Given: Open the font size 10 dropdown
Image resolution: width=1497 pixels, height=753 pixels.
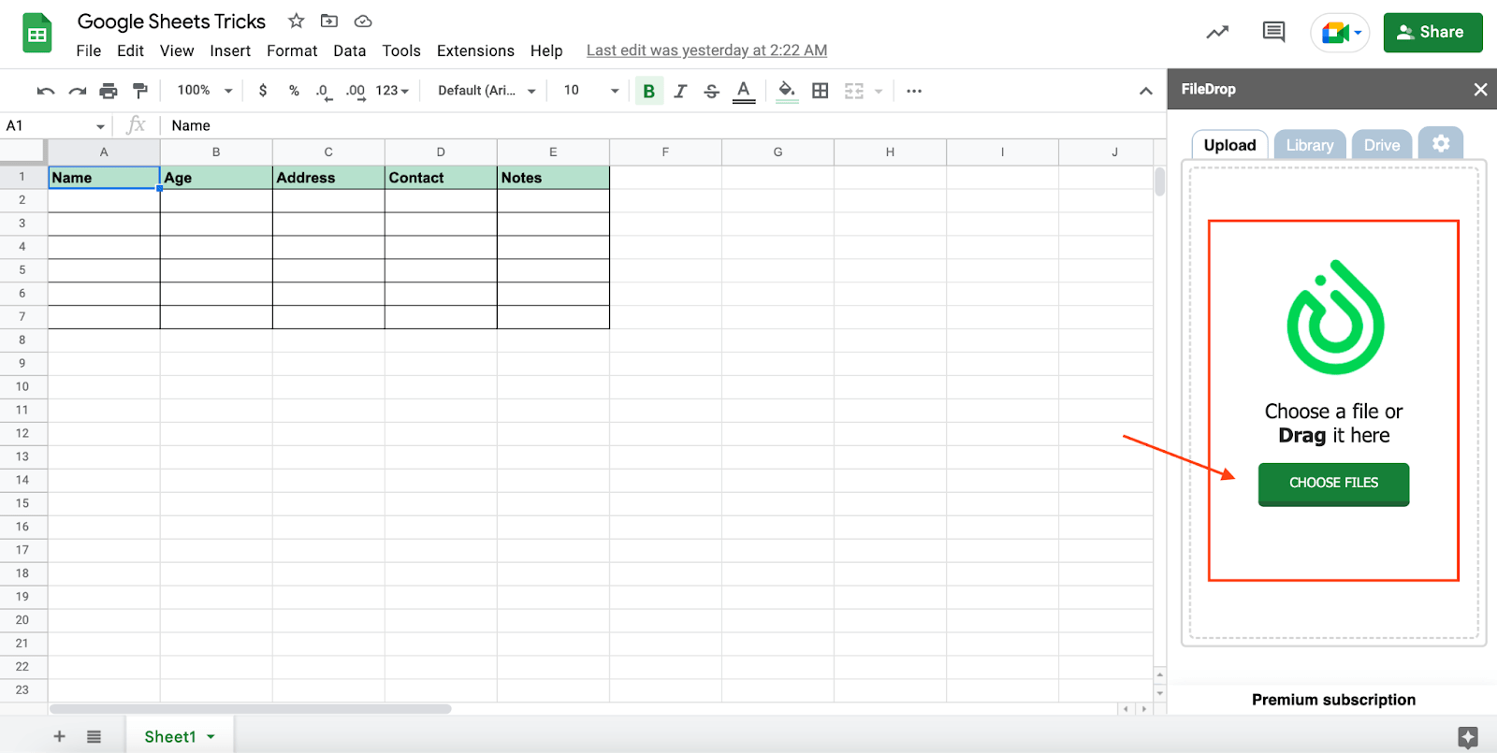Looking at the screenshot, I should (x=591, y=91).
